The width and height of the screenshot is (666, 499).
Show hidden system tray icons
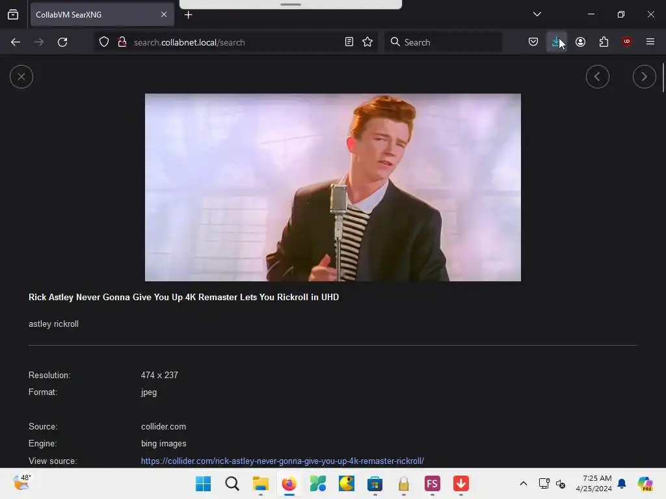pyautogui.click(x=524, y=483)
